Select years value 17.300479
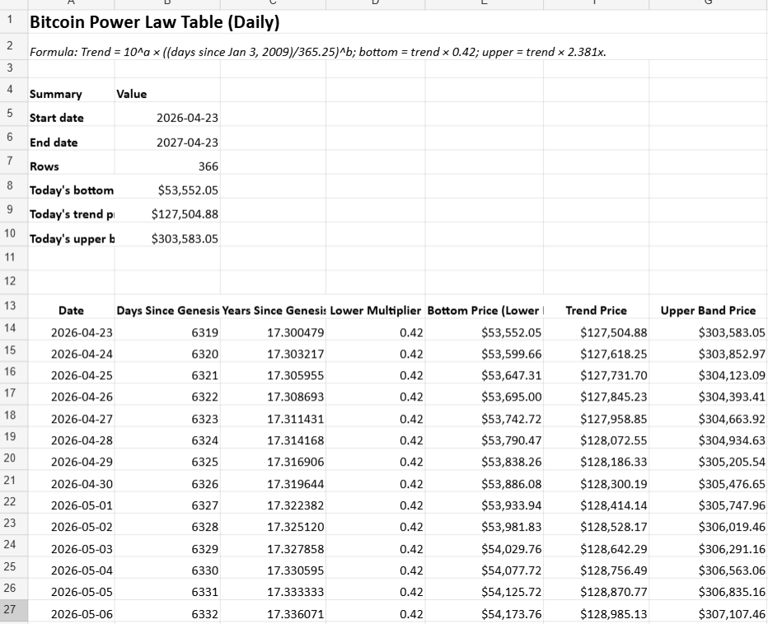Image resolution: width=768 pixels, height=624 pixels. pos(274,329)
